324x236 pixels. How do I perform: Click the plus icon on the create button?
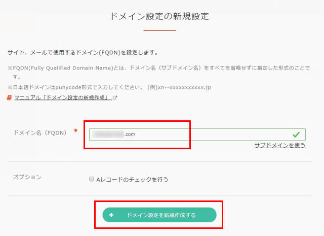[111, 215]
